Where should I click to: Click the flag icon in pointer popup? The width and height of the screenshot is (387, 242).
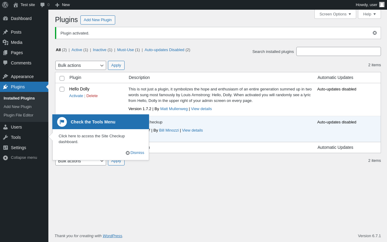point(62,122)
